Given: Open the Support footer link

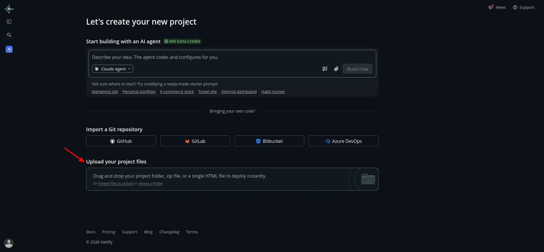Looking at the screenshot, I should click(129, 232).
